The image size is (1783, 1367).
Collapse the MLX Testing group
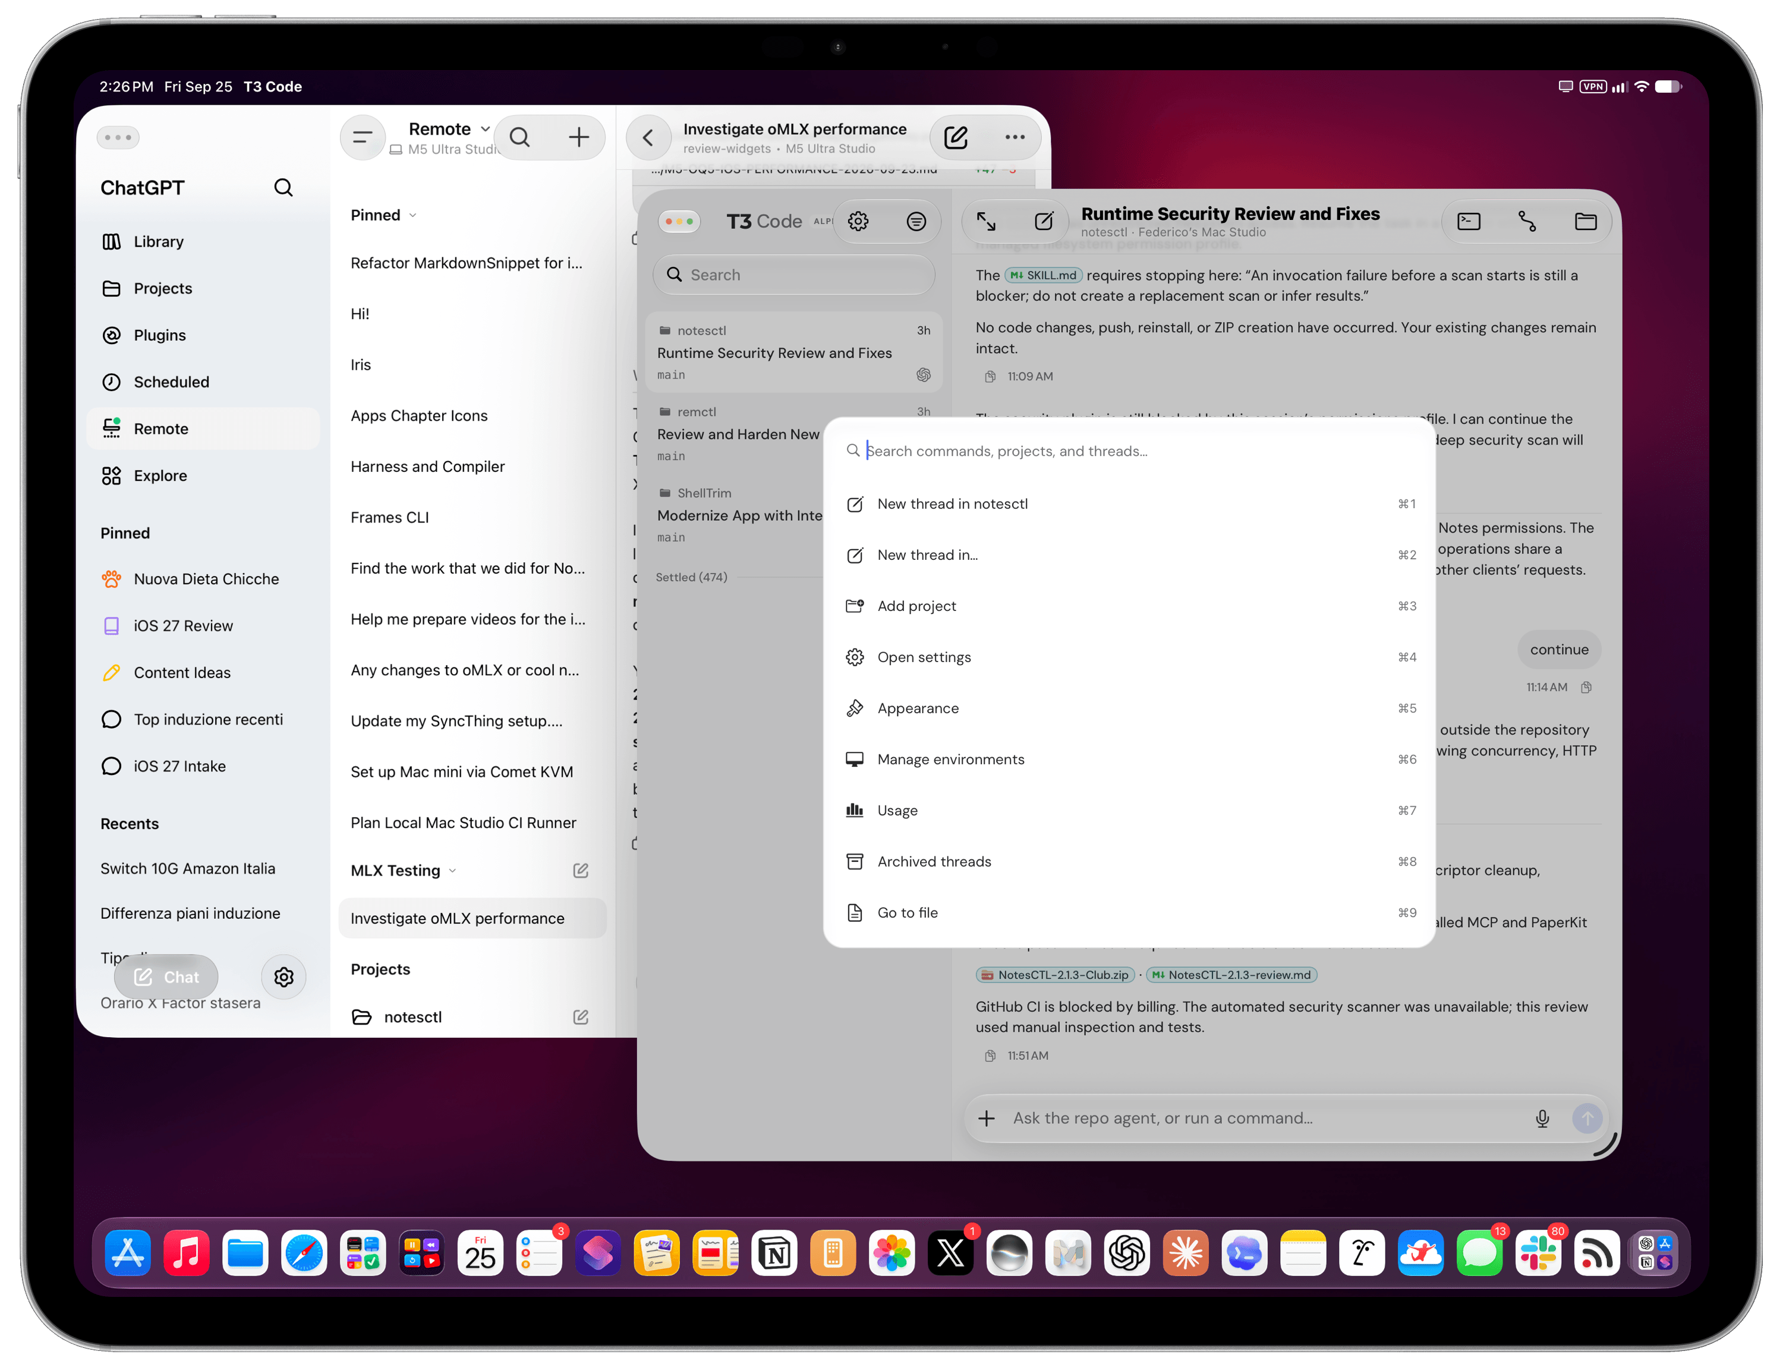(452, 871)
